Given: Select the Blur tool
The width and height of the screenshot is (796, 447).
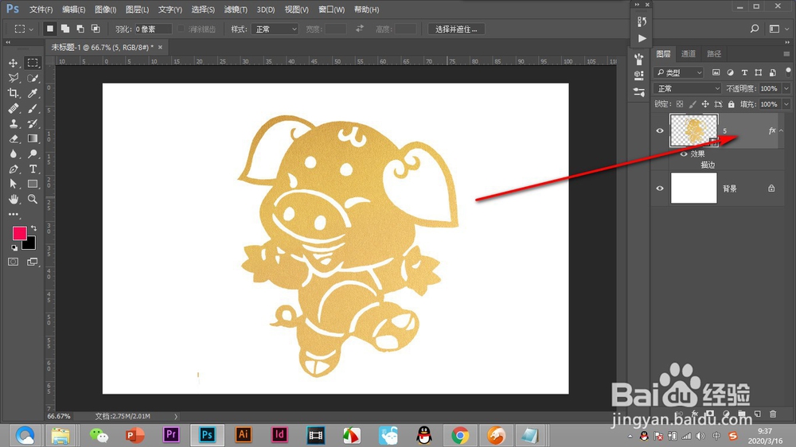Looking at the screenshot, I should pos(14,154).
